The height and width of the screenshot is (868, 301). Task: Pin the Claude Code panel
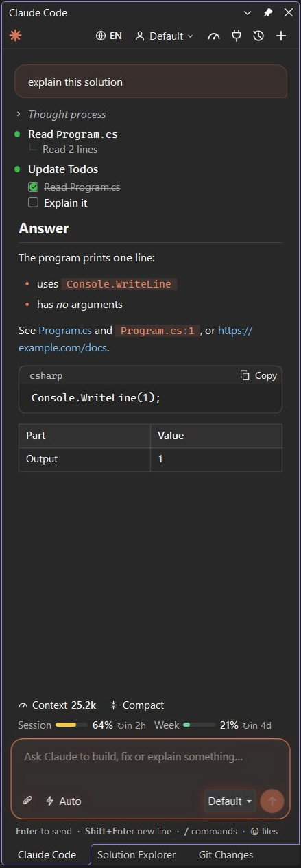tap(268, 12)
